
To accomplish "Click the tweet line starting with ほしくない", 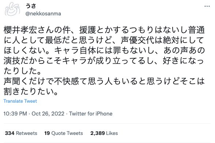I will (x=104, y=51).
